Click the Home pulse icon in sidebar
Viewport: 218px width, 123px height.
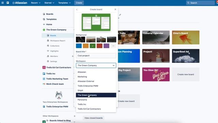click(44, 24)
